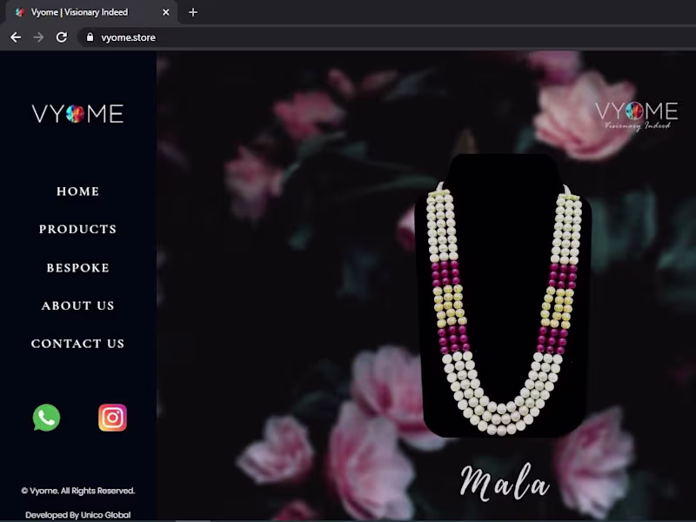Click the Vyome. All Rights Reserved text

77,491
